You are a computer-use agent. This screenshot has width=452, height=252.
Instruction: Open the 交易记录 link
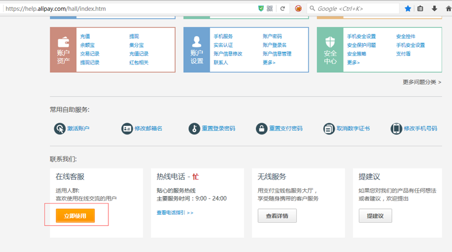coord(90,54)
